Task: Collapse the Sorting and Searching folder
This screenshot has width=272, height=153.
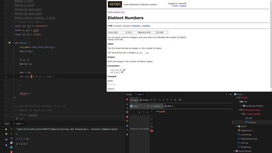Action: point(239,110)
